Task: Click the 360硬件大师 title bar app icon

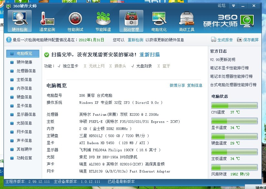Action: coord(8,6)
